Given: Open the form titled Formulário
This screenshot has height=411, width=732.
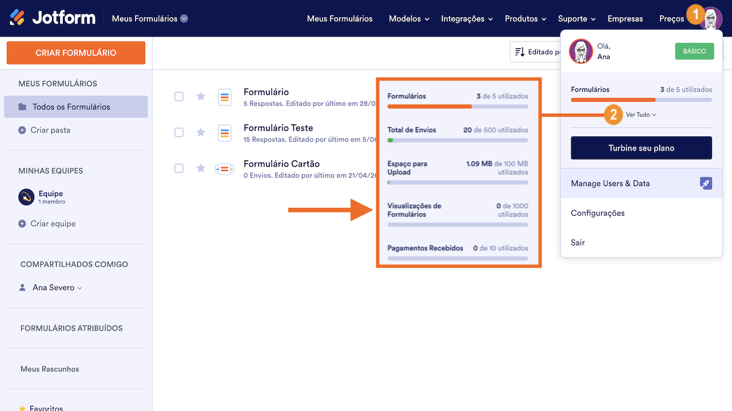Looking at the screenshot, I should click(x=266, y=92).
